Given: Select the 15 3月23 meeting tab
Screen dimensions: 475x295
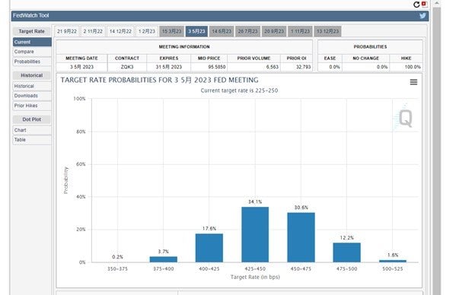Looking at the screenshot, I should pos(171,31).
